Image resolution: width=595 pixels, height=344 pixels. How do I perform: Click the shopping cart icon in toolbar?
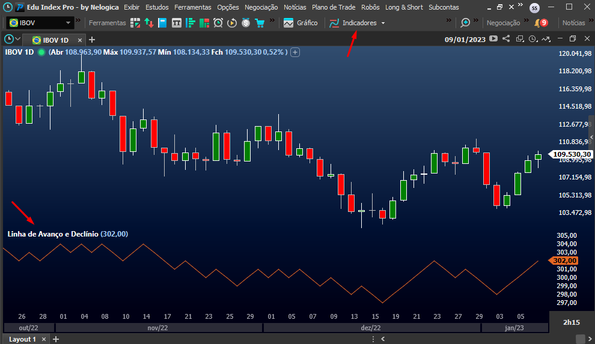[x=260, y=23]
